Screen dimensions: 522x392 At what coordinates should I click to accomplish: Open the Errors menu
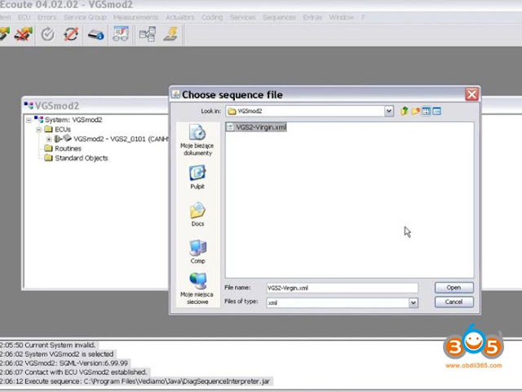coord(47,17)
